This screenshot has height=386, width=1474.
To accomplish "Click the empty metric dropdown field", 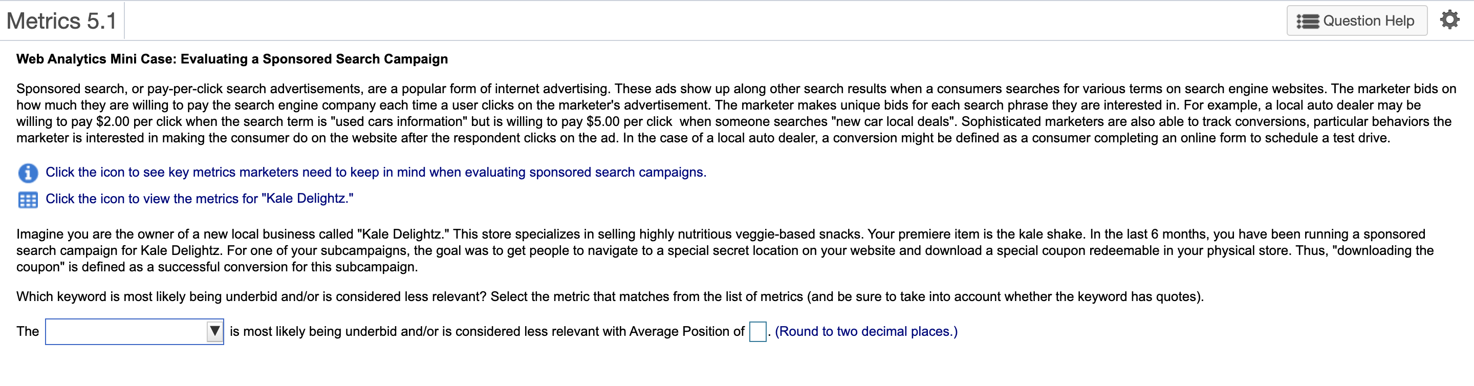I will [126, 331].
